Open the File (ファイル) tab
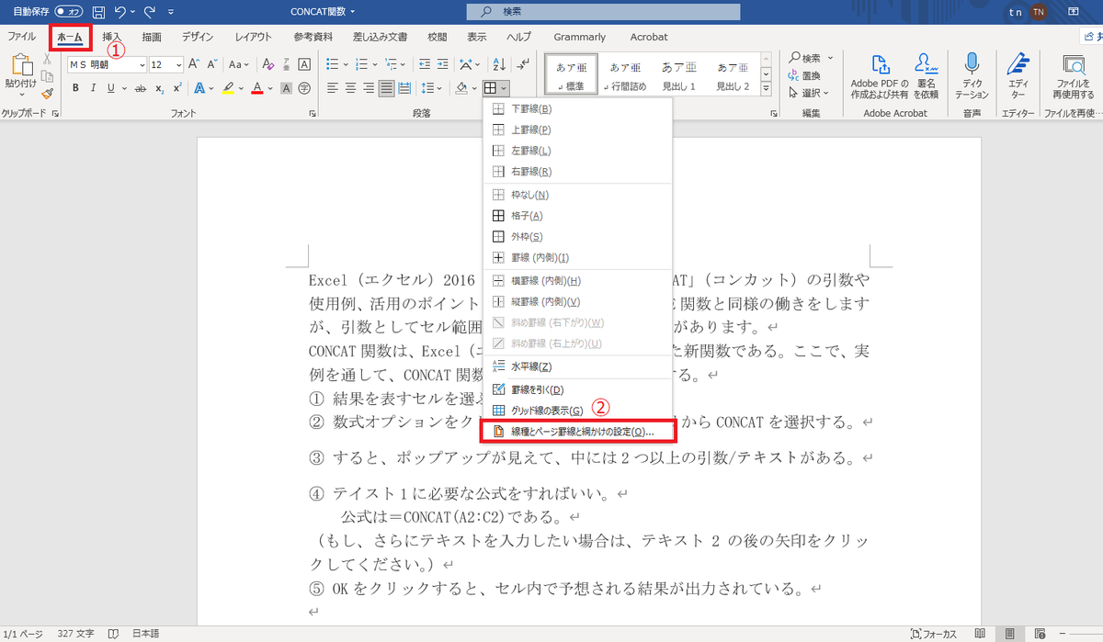The height and width of the screenshot is (642, 1103). 22,37
